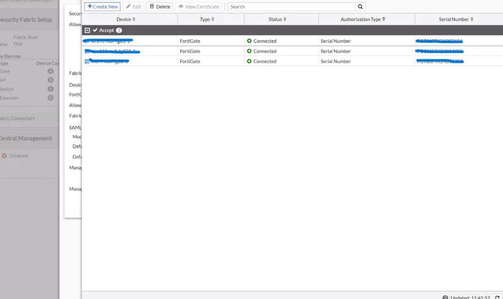Click the Updated time text in status bar
Viewport: 503px width, 299px height.
(x=470, y=297)
